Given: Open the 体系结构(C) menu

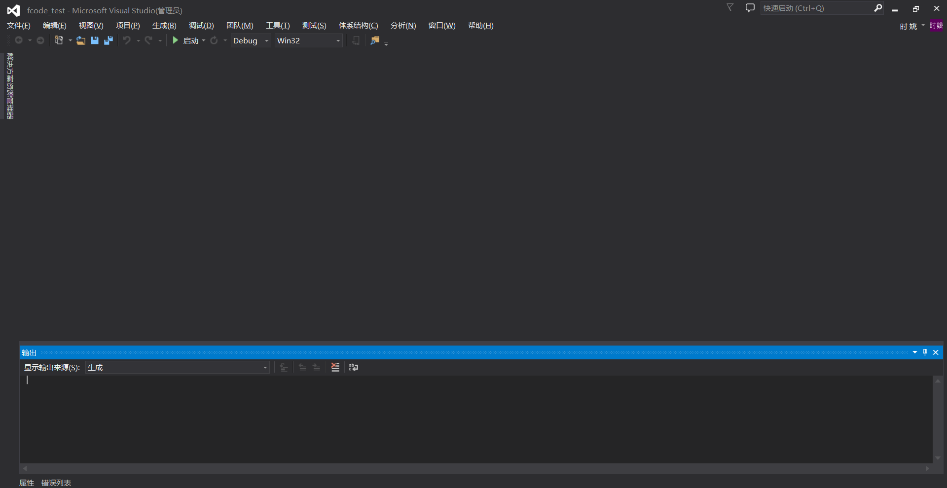Looking at the screenshot, I should point(359,26).
